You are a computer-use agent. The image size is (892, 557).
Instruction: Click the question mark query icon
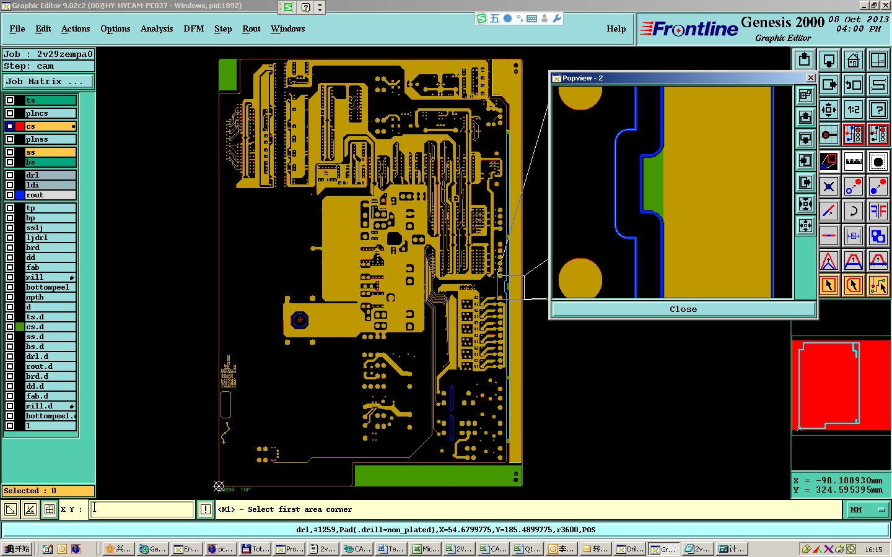pos(878,110)
